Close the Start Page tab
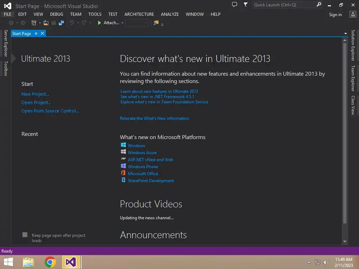Viewport: 359px width, 269px height. (42, 33)
